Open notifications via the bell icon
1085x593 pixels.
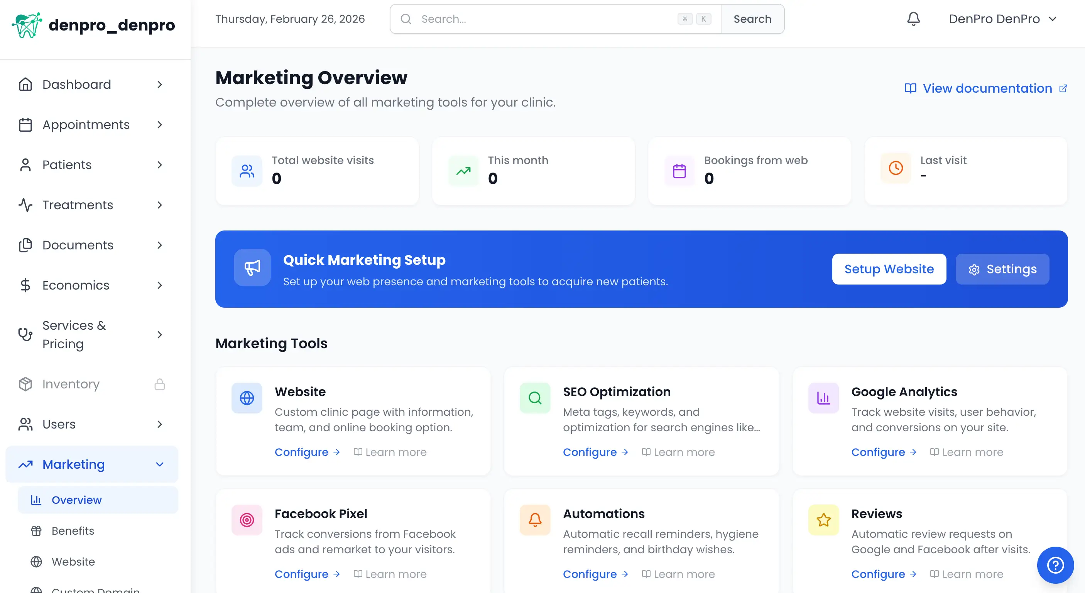[x=913, y=19]
